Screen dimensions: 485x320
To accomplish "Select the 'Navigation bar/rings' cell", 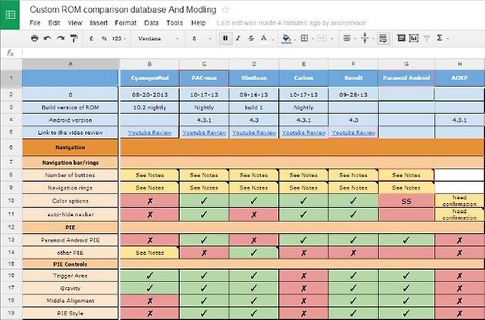I will click(70, 163).
